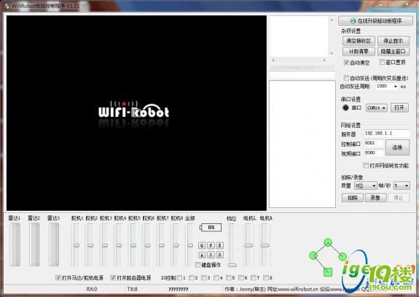Check IO控制 checkbox 8

coord(266,277)
